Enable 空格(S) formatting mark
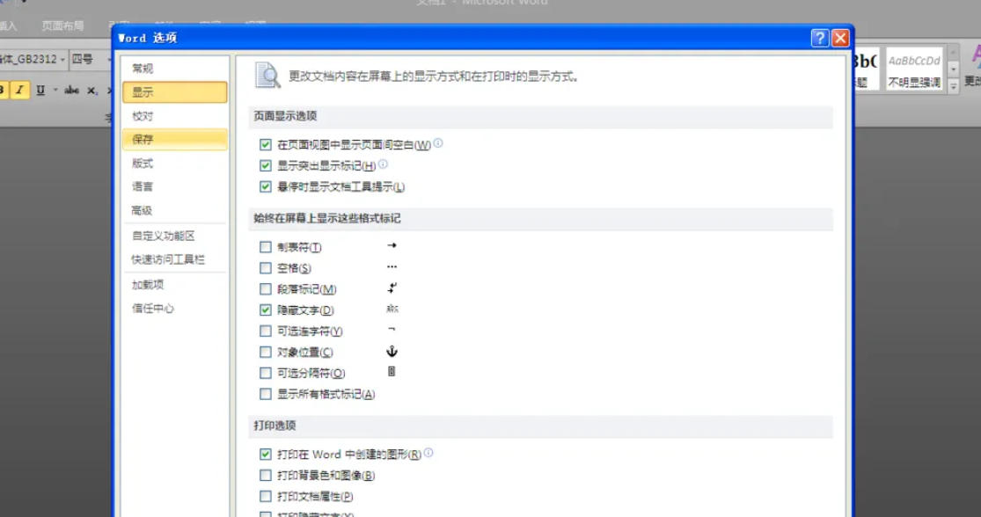Image resolution: width=981 pixels, height=517 pixels. pyautogui.click(x=266, y=268)
